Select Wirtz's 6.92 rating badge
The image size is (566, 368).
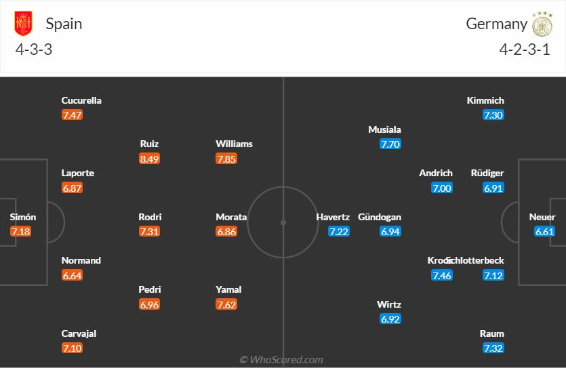(x=390, y=319)
